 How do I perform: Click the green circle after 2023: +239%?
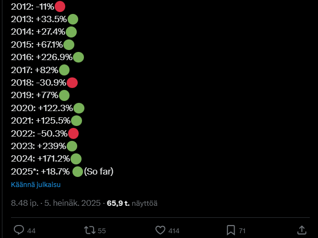pos(72,146)
